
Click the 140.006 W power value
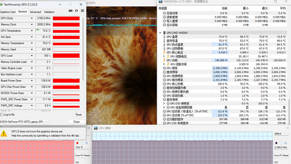point(221,60)
